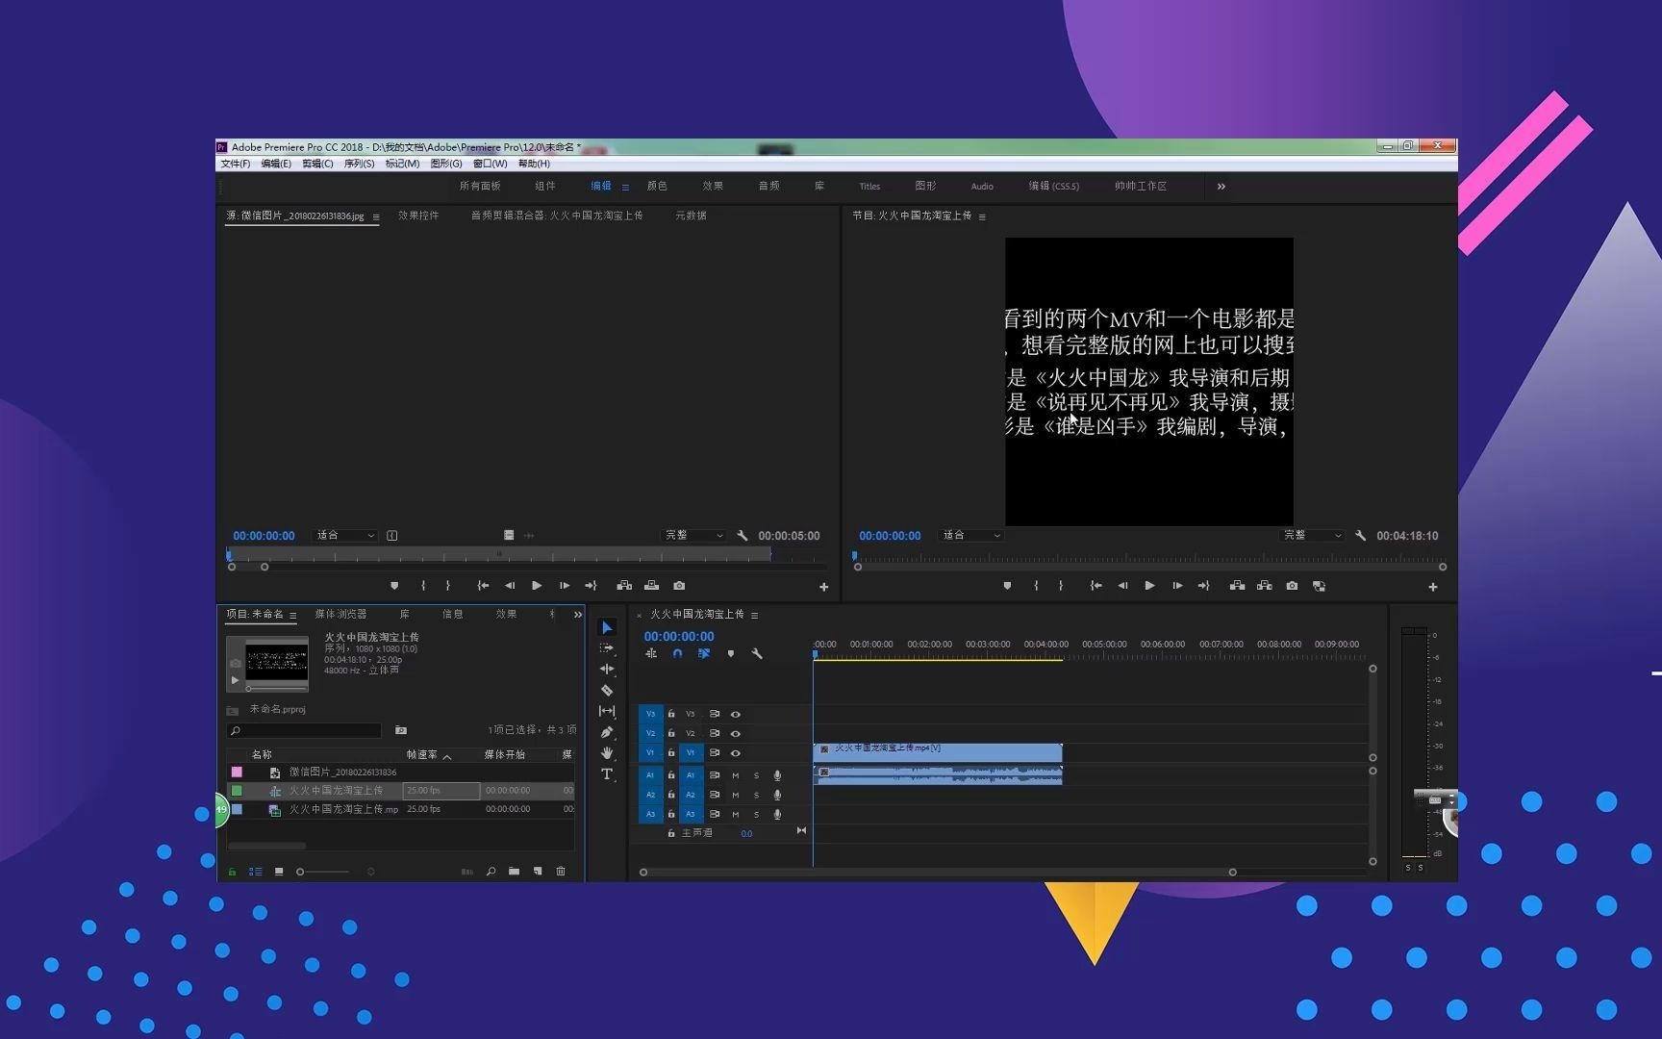Click comparison view icon in Program monitor
Image resolution: width=1662 pixels, height=1039 pixels.
1319,586
